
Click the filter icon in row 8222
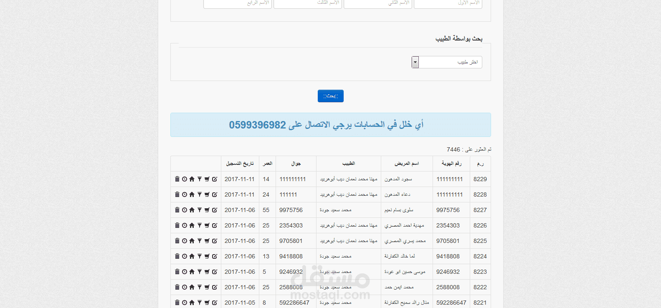(200, 287)
